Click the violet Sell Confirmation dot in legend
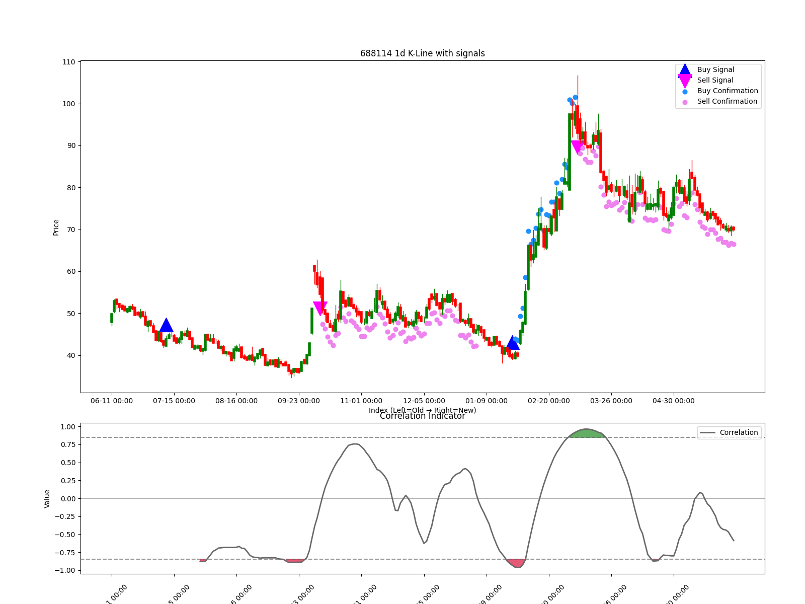The width and height of the screenshot is (805, 604). tap(685, 102)
